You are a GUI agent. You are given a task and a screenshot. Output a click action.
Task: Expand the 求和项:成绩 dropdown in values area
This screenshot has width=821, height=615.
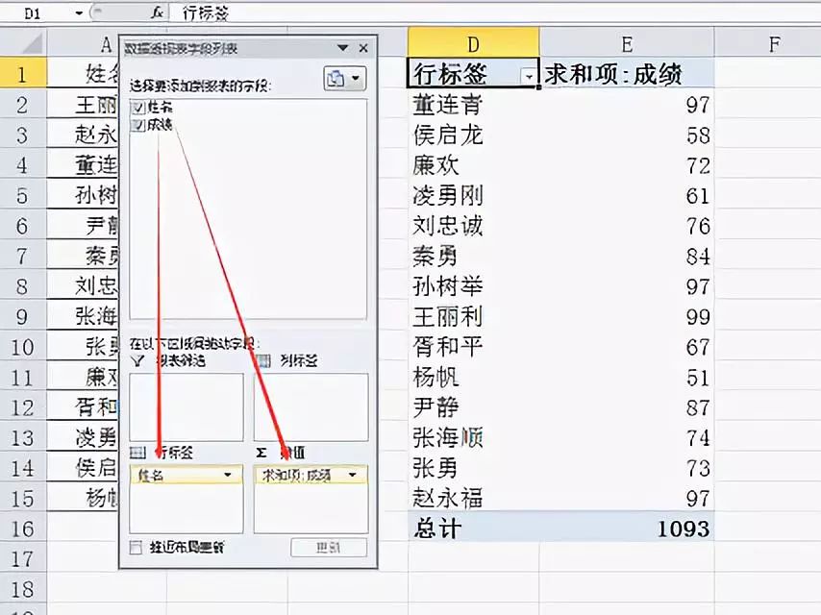coord(353,475)
